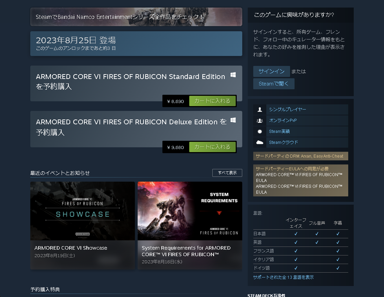
Task: Click the English interface checkmark
Action: [296, 242]
